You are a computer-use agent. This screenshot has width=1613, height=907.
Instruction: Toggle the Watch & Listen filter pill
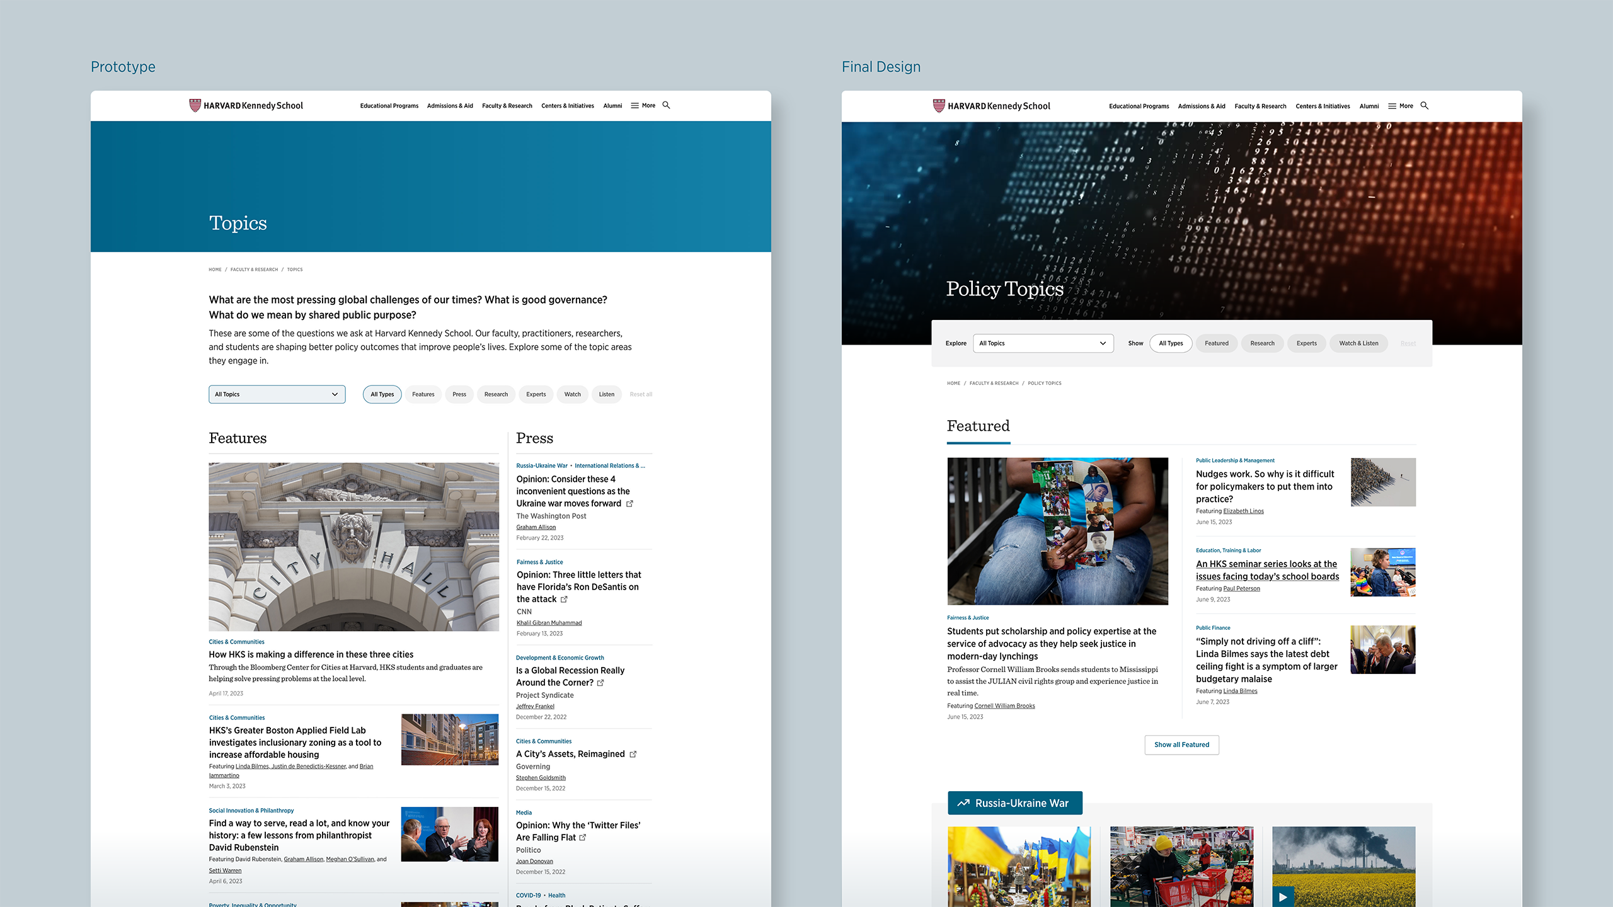(1358, 343)
